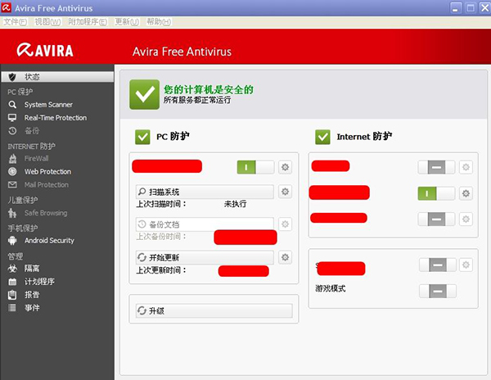Open the 文件 menu

pyautogui.click(x=15, y=22)
